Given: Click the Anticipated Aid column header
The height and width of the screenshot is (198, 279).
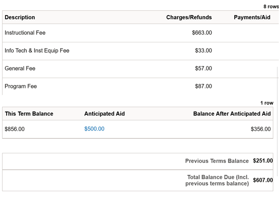Looking at the screenshot, I should [104, 114].
